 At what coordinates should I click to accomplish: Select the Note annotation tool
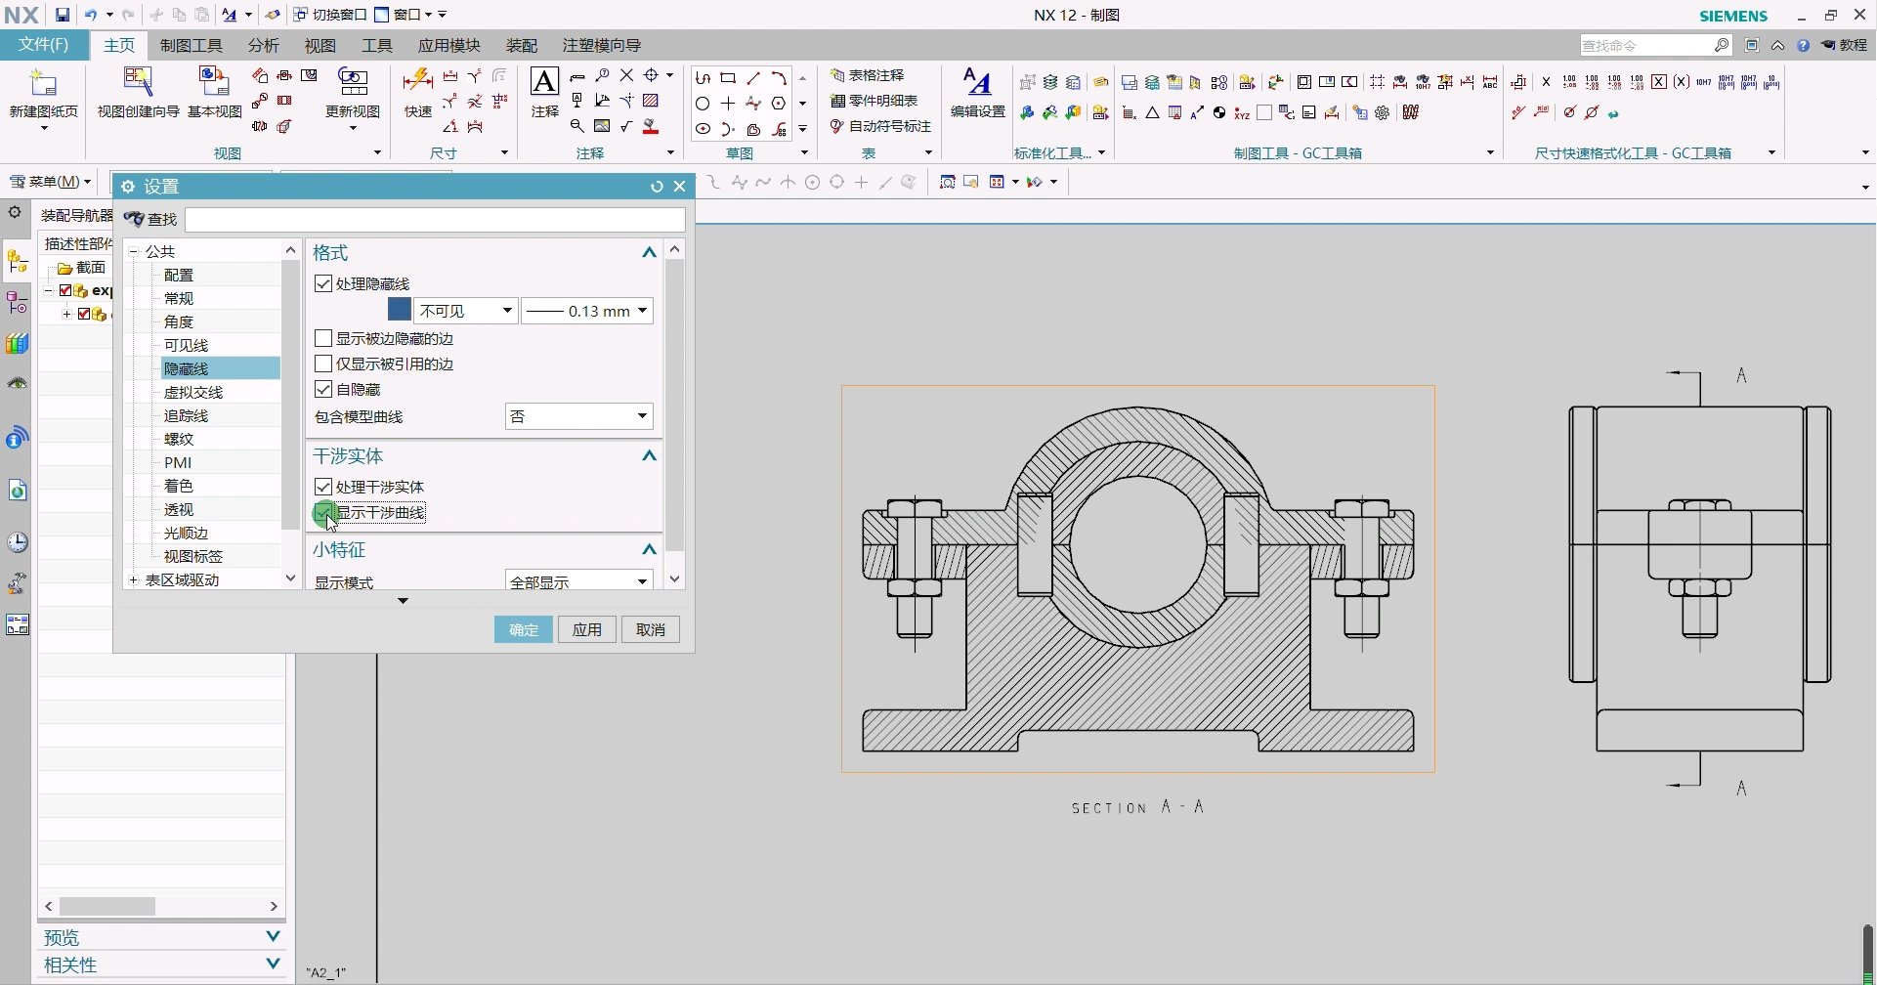[x=544, y=83]
